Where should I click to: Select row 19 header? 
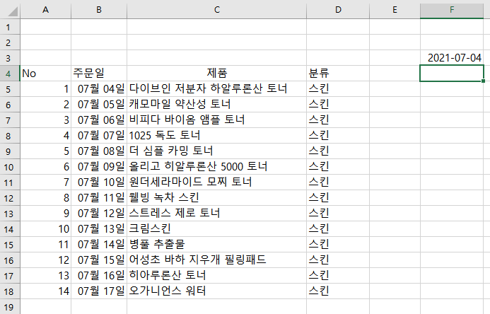pos(10,306)
